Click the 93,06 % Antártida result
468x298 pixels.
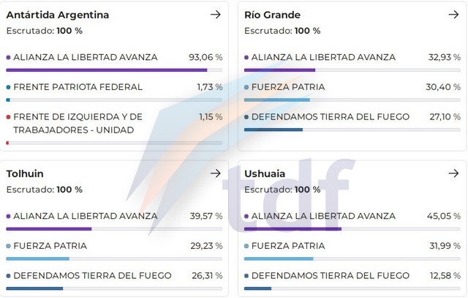[x=205, y=57]
